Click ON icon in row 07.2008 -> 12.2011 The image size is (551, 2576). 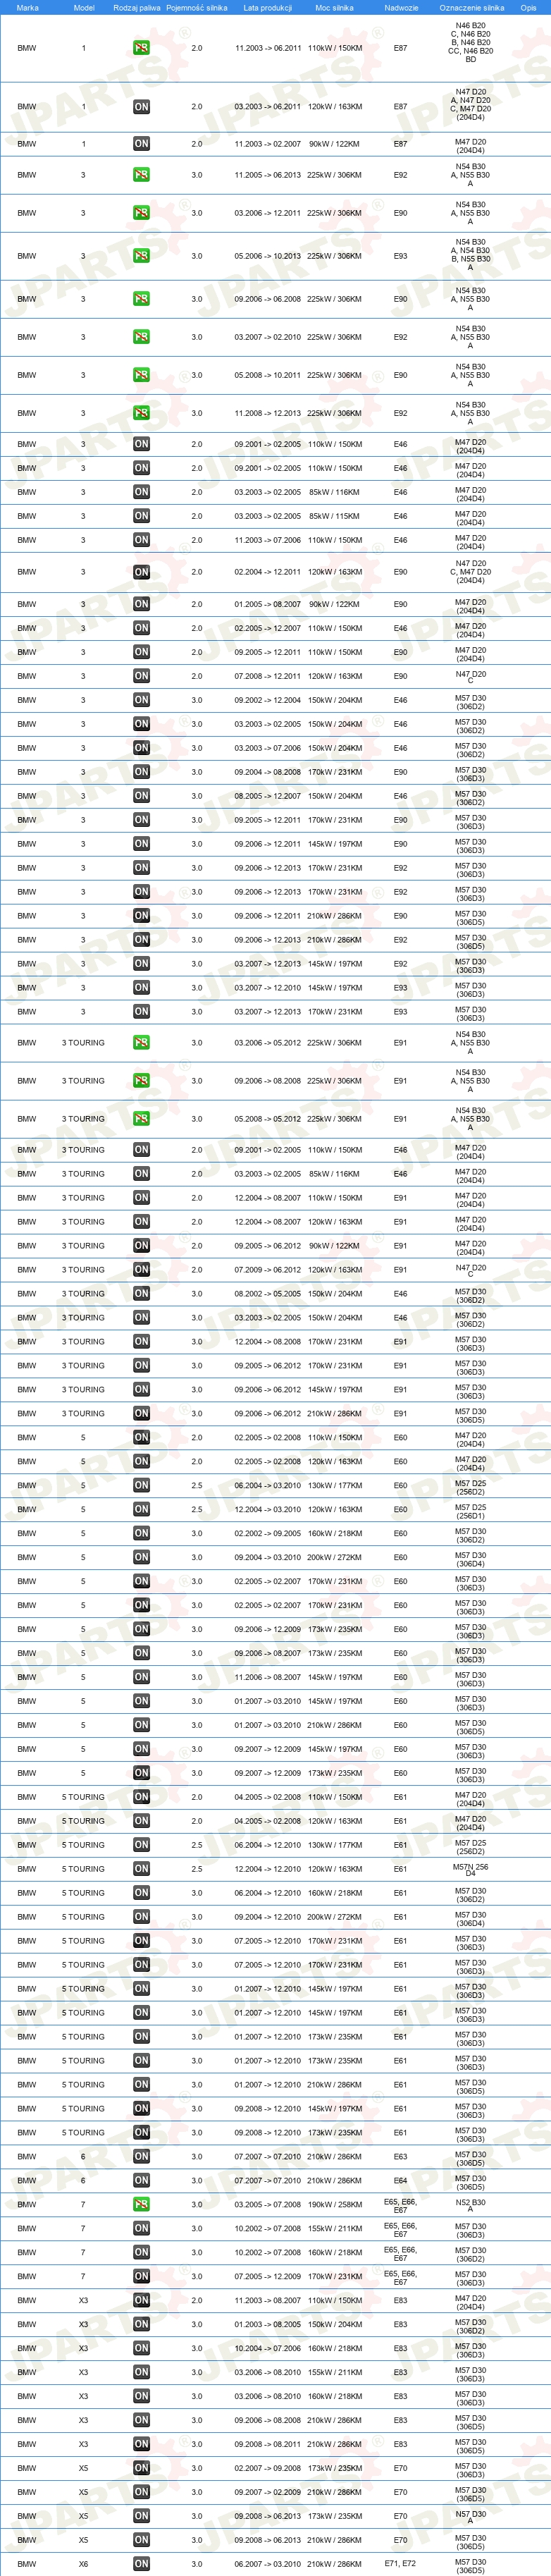141,676
